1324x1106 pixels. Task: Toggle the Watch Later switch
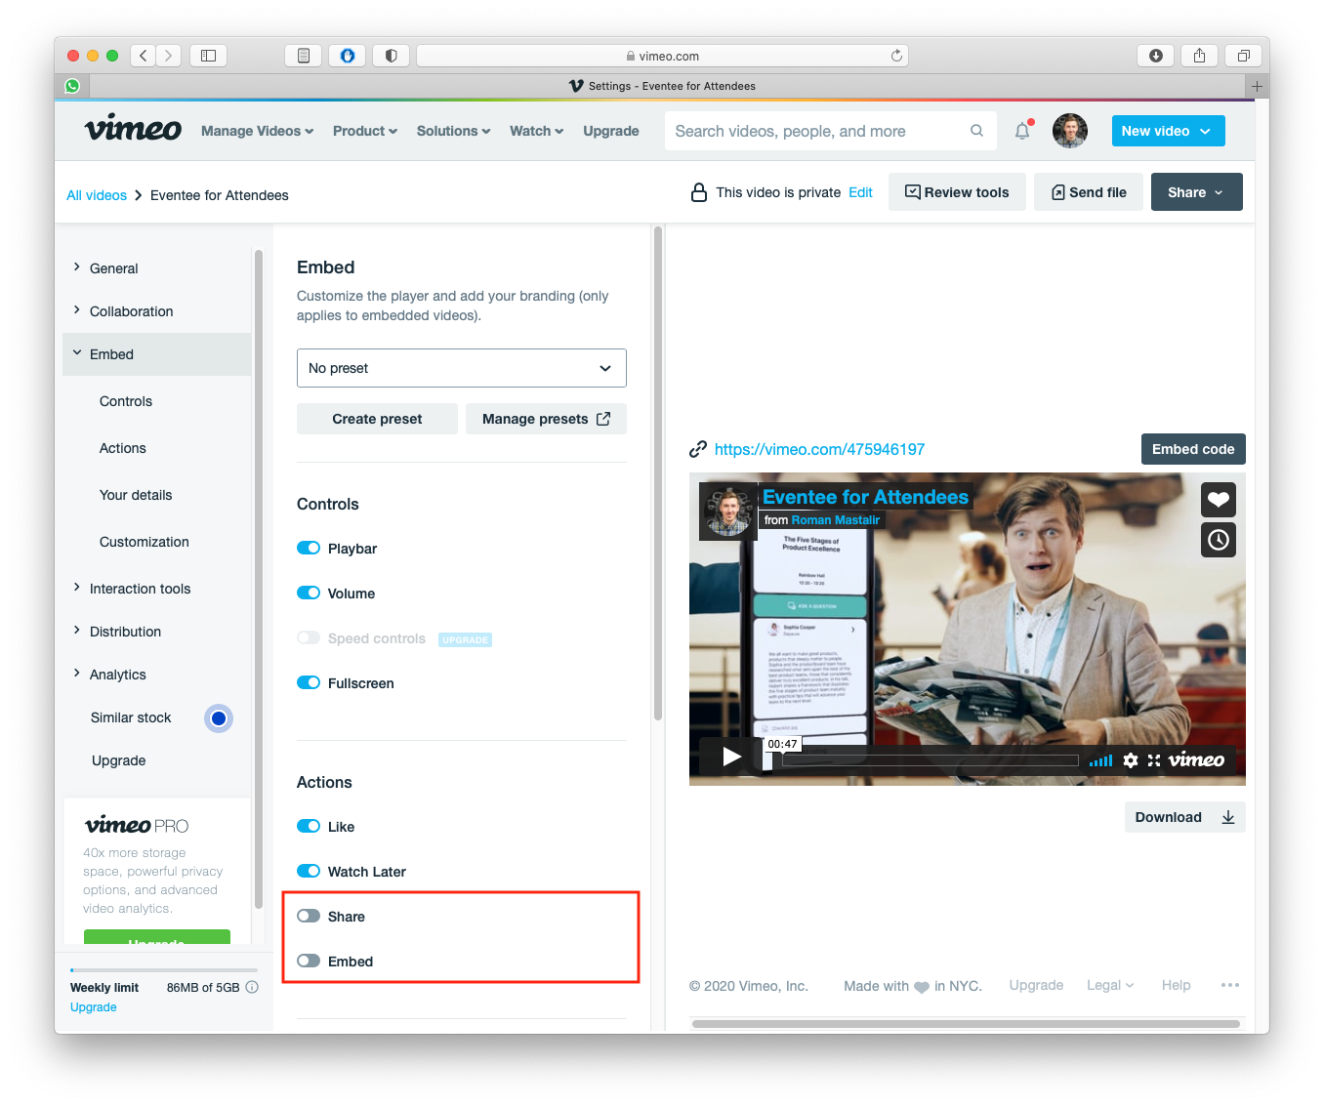309,871
